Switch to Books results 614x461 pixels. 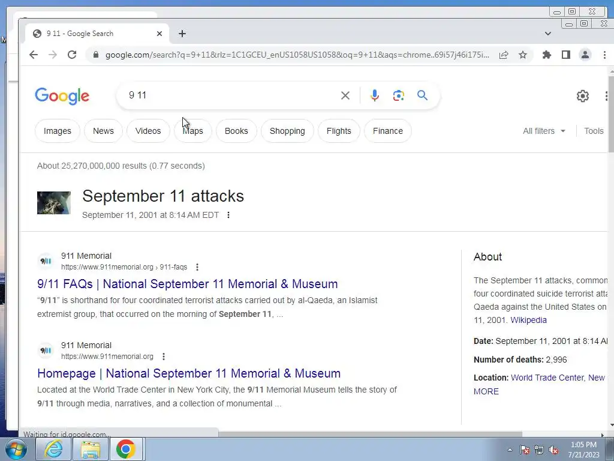(x=236, y=131)
